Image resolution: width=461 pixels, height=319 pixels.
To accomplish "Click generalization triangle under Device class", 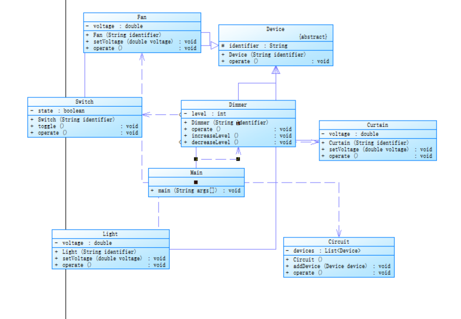I will [276, 70].
